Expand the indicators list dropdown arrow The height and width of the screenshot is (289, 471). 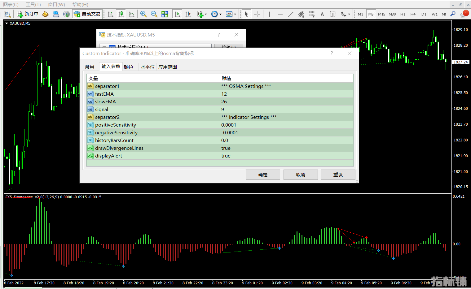point(206,14)
